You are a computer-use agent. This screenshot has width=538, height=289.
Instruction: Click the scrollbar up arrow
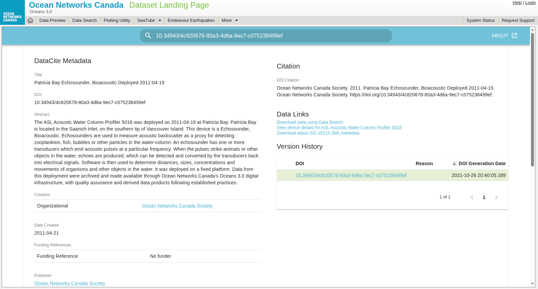[532, 30]
